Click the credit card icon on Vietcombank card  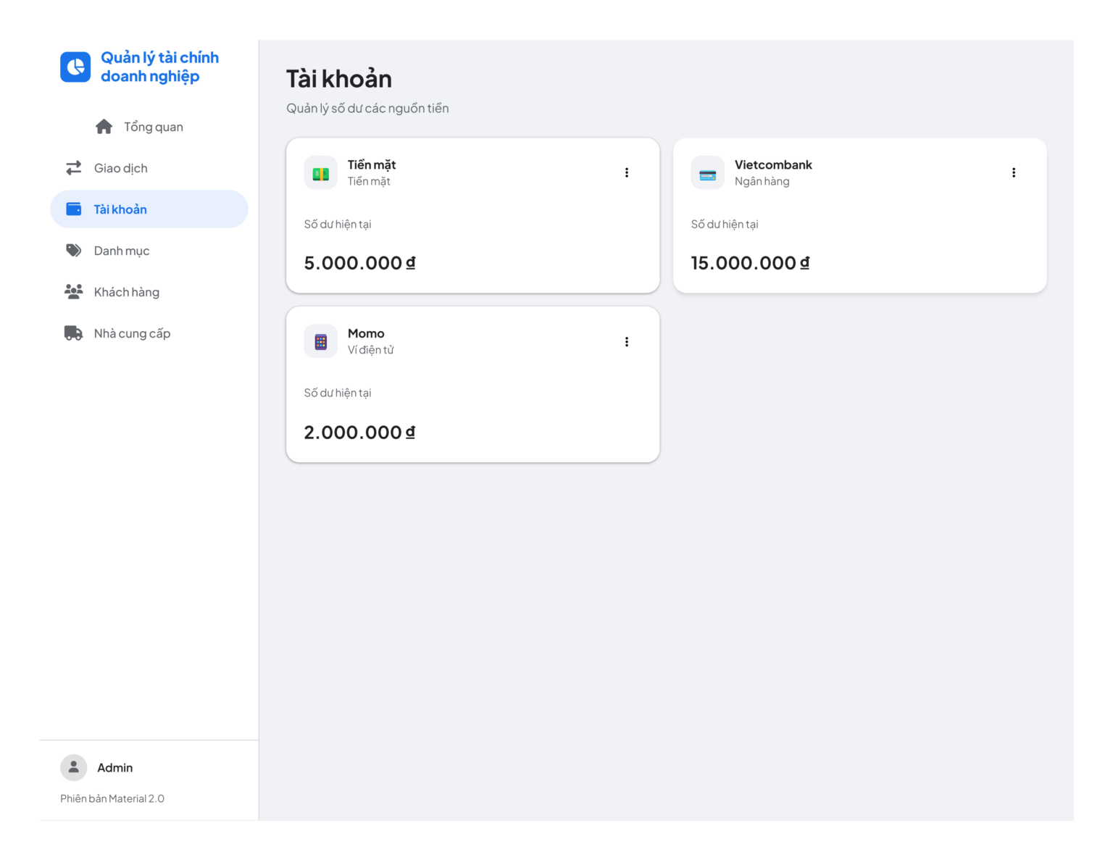pyautogui.click(x=708, y=173)
